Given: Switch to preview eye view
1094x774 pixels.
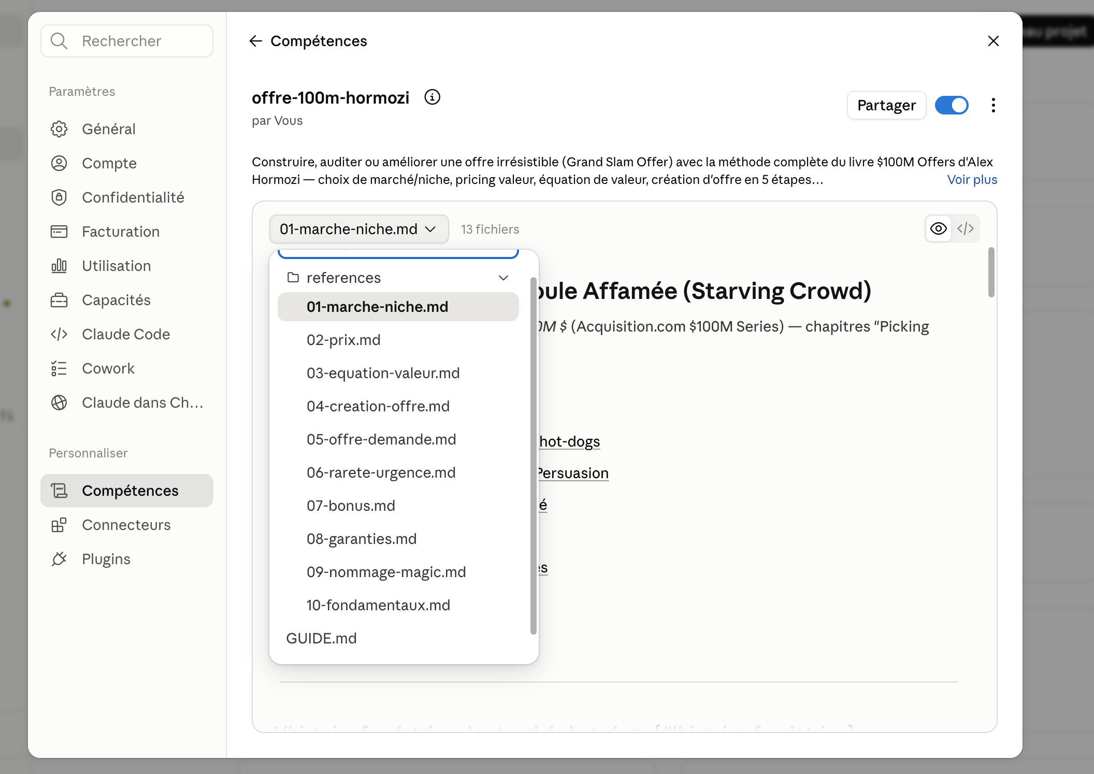Looking at the screenshot, I should click(939, 228).
